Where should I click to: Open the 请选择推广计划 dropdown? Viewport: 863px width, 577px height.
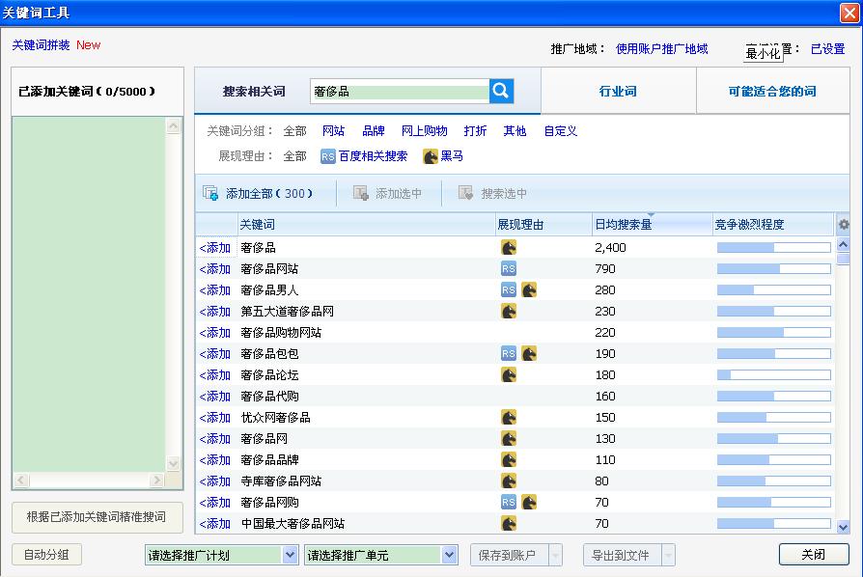click(x=290, y=555)
